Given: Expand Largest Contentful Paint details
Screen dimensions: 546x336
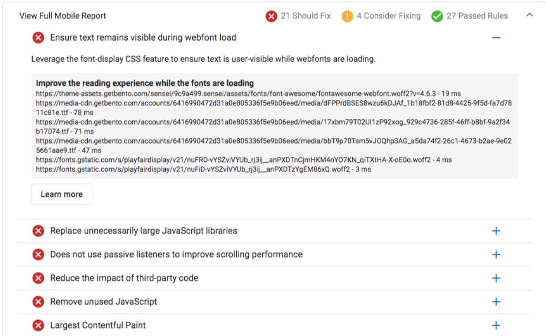Looking at the screenshot, I should [x=496, y=326].
